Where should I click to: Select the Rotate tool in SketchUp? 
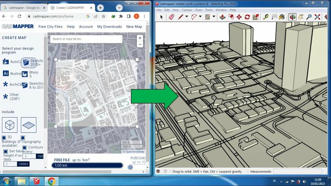click(x=247, y=17)
